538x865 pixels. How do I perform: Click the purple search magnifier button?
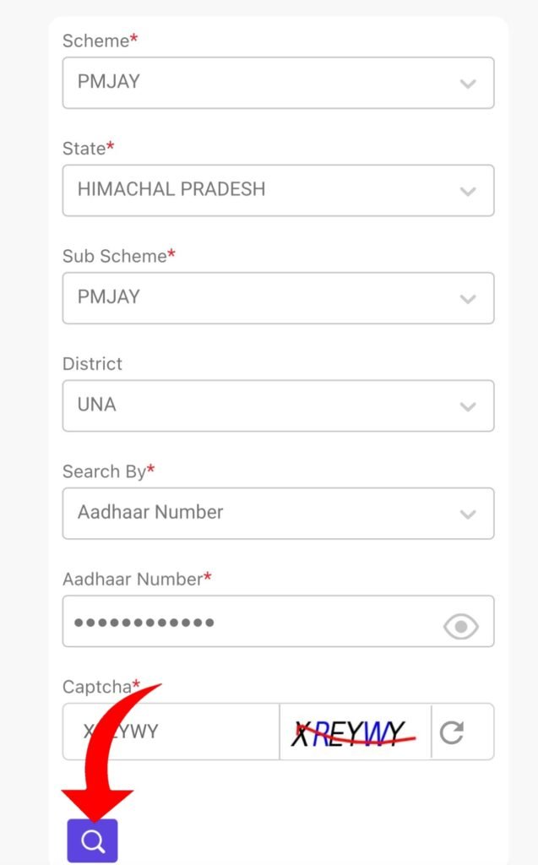93,841
